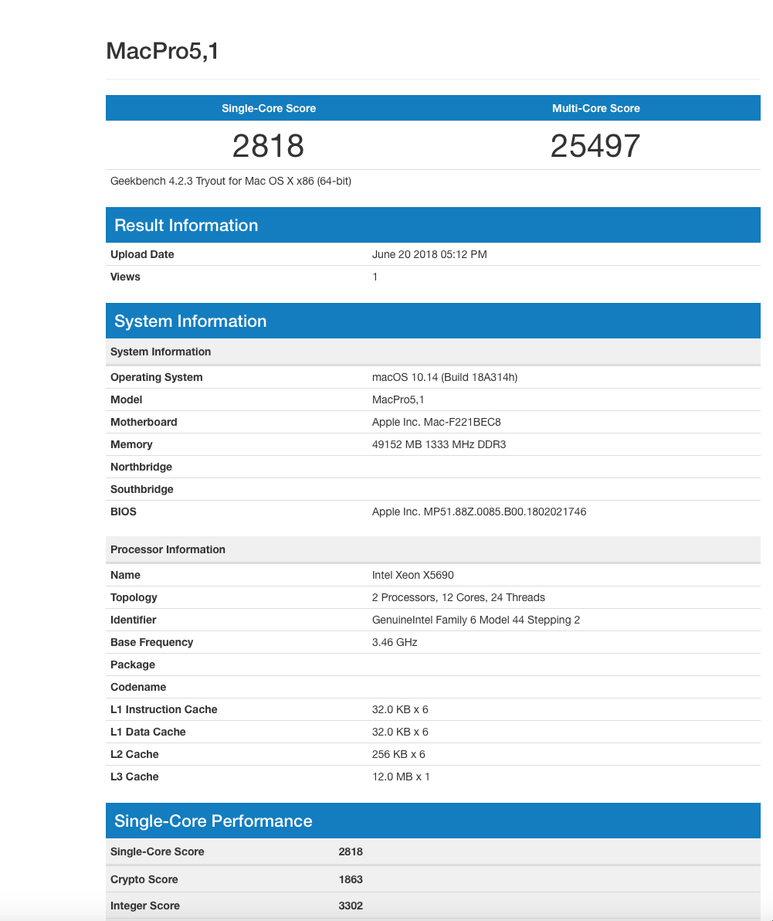The height and width of the screenshot is (921, 773).
Task: Click the Northbridge label
Action: 141,467
